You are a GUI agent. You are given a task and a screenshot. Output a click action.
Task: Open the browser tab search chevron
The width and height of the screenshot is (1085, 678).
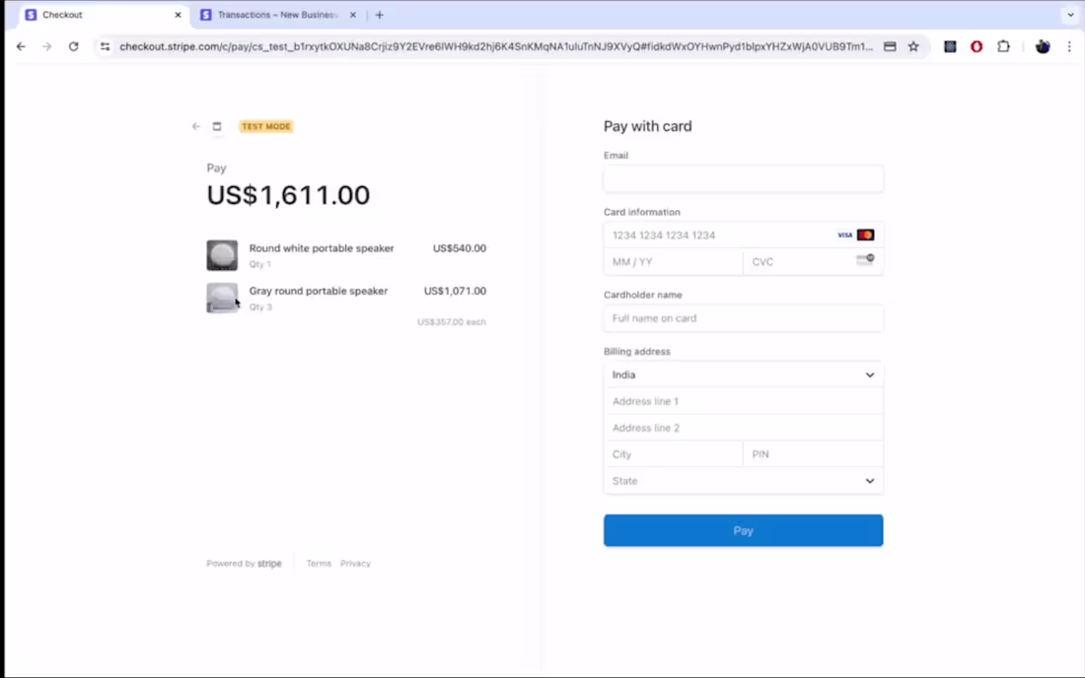(1069, 14)
